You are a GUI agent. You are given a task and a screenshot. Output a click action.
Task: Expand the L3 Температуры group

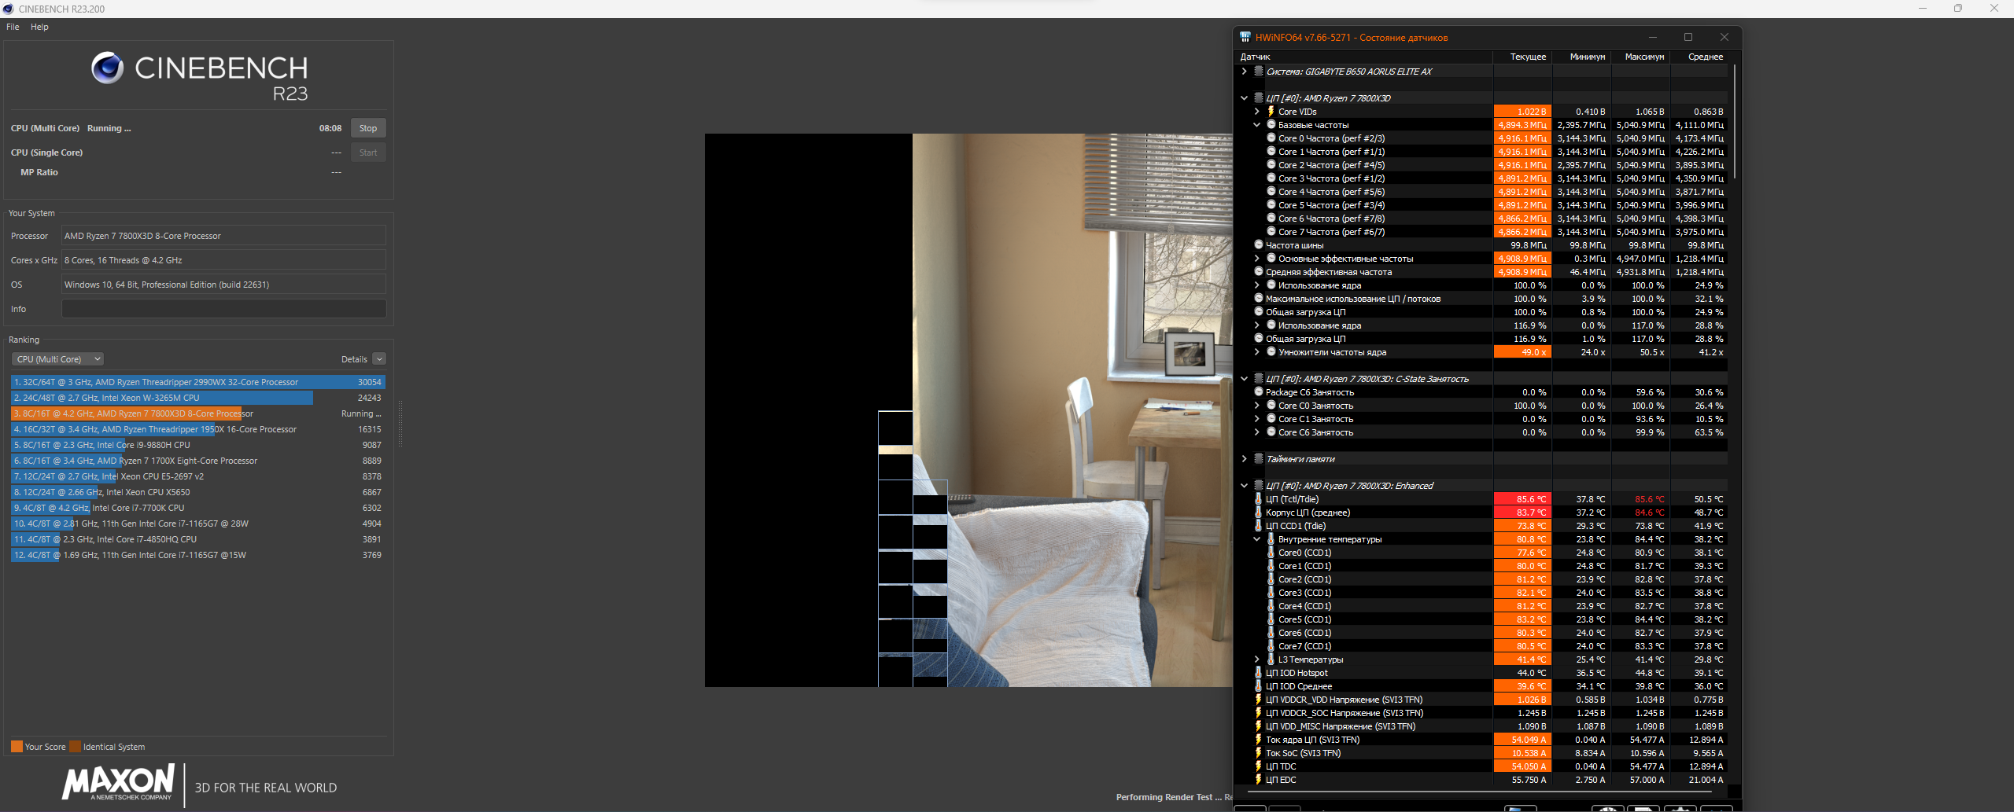pyautogui.click(x=1256, y=660)
